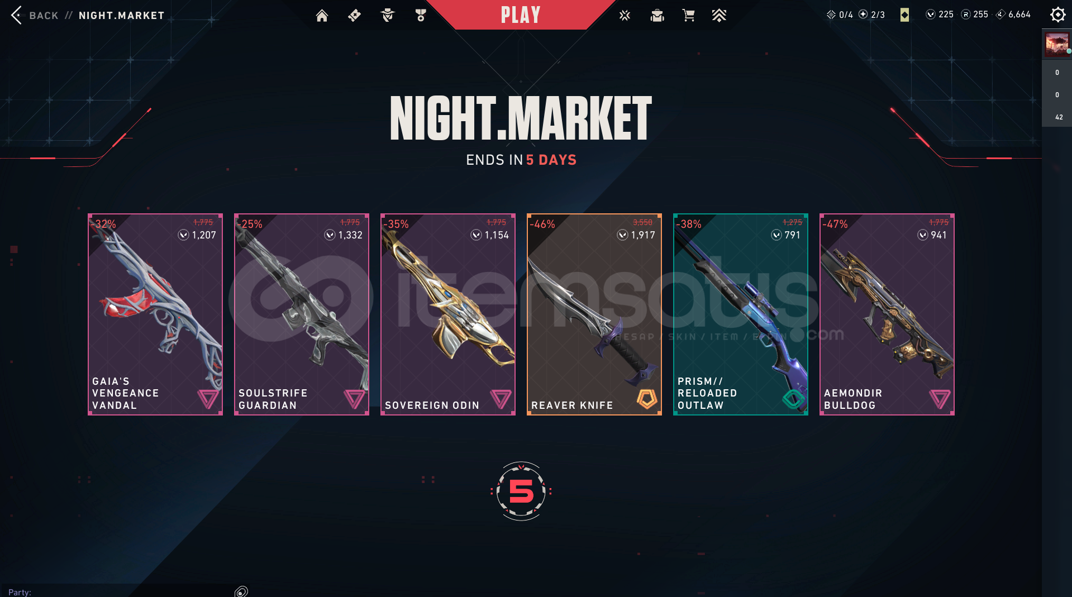
Task: Open the Battlepass ticket icon
Action: (x=354, y=16)
